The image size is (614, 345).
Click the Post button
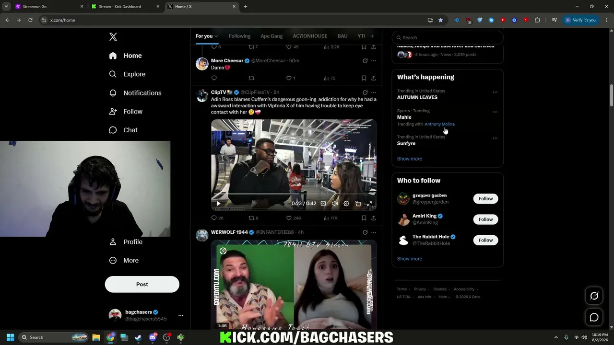142,284
